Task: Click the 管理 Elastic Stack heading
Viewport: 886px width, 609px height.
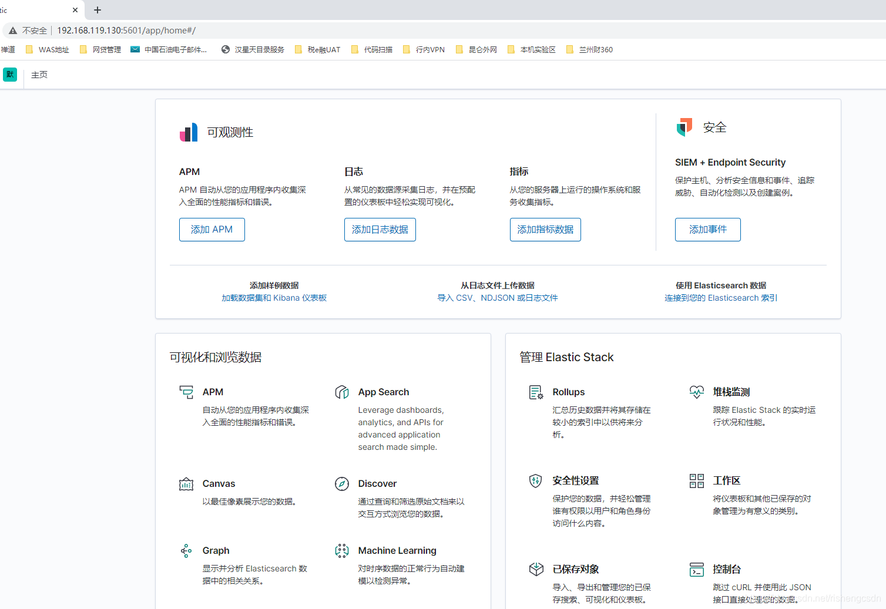Action: (x=566, y=358)
